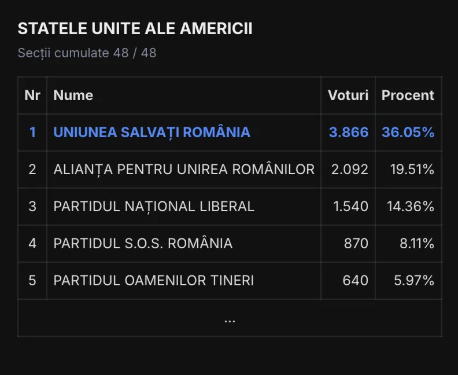This screenshot has height=375, width=458.
Task: Click the "Nr" column header
Action: (32, 95)
